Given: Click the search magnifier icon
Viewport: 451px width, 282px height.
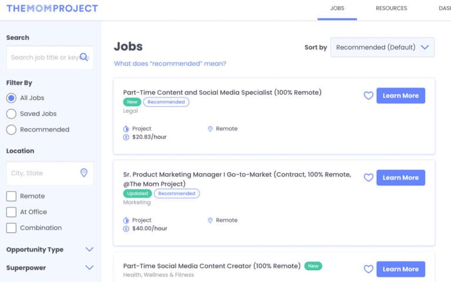Looking at the screenshot, I should (84, 57).
